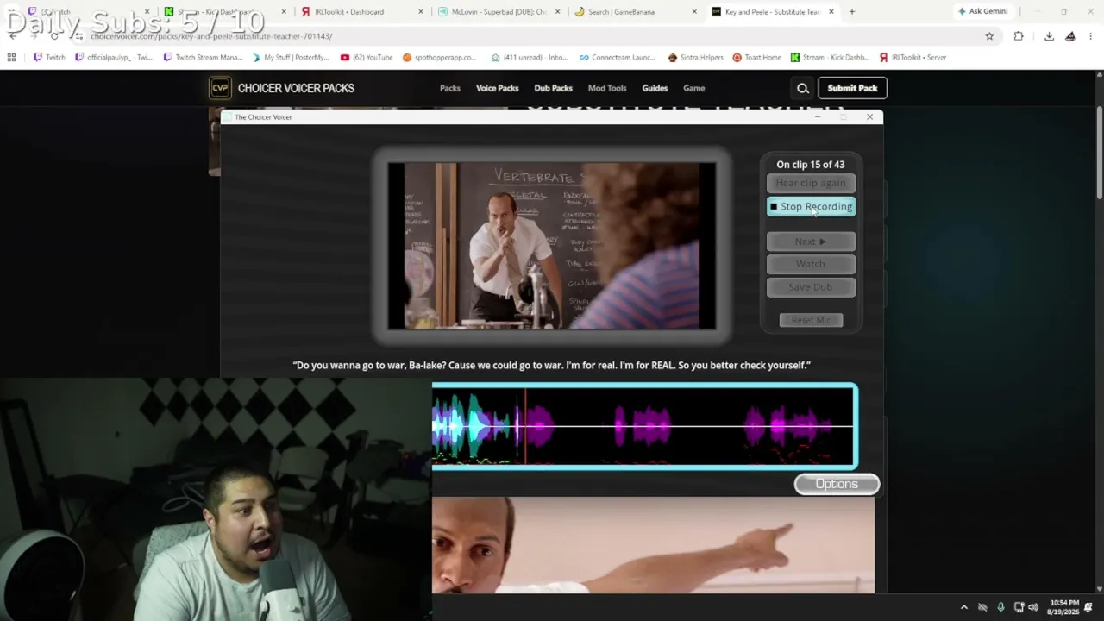Expand hidden system tray icons chevron

click(x=964, y=607)
